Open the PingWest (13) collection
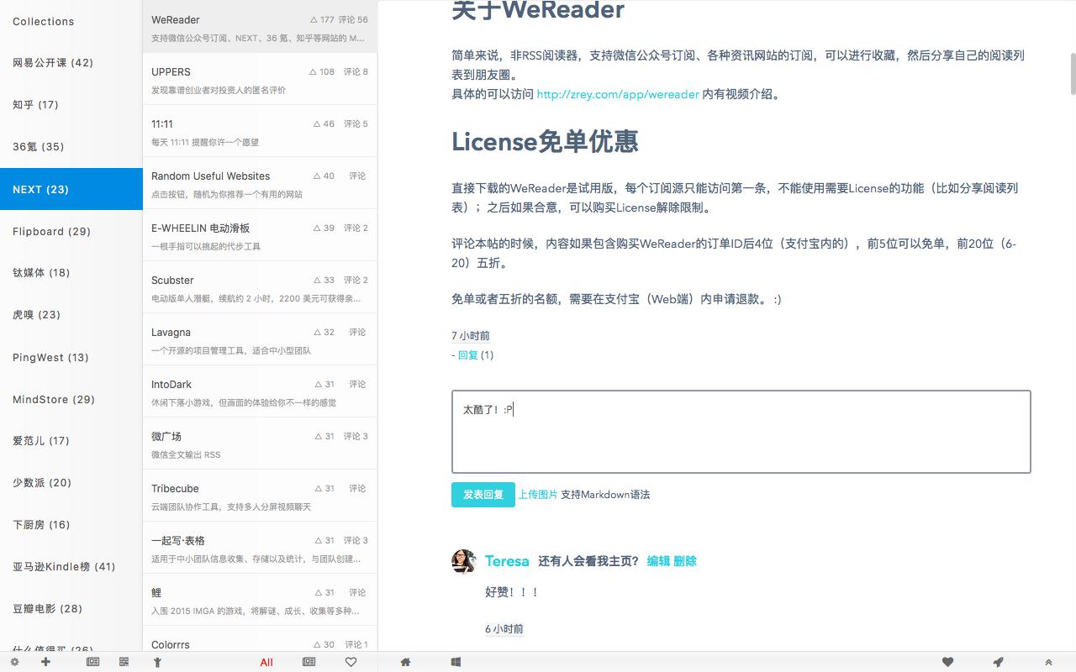 (x=71, y=357)
